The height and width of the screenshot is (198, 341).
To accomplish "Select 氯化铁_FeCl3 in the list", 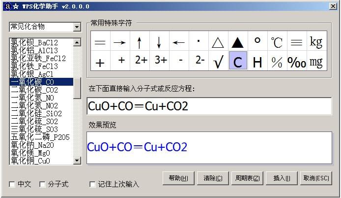I will (42, 66).
